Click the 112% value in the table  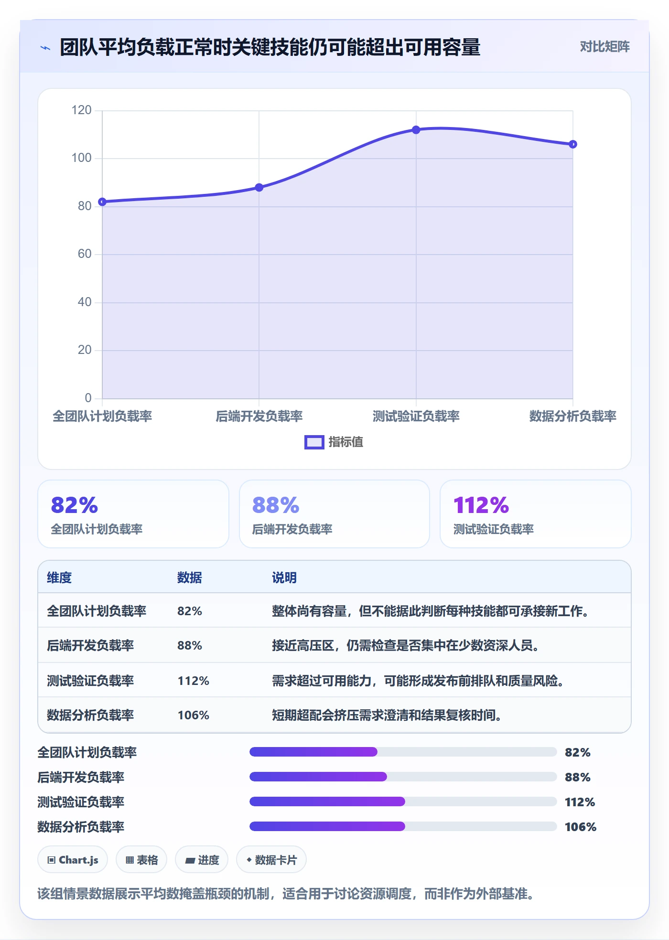(194, 681)
